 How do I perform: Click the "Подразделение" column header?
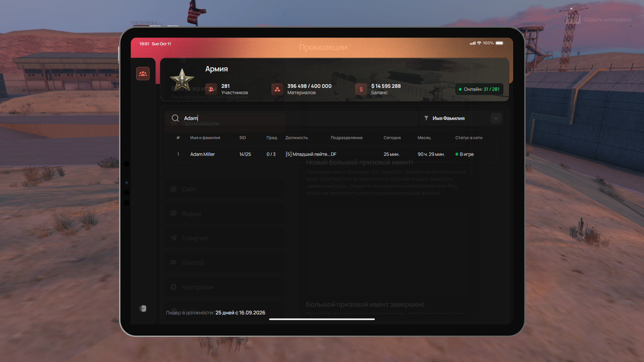coord(347,138)
